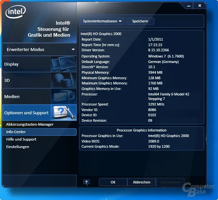Open the 3D settings section
This screenshot has height=200, width=218.
tap(40, 80)
